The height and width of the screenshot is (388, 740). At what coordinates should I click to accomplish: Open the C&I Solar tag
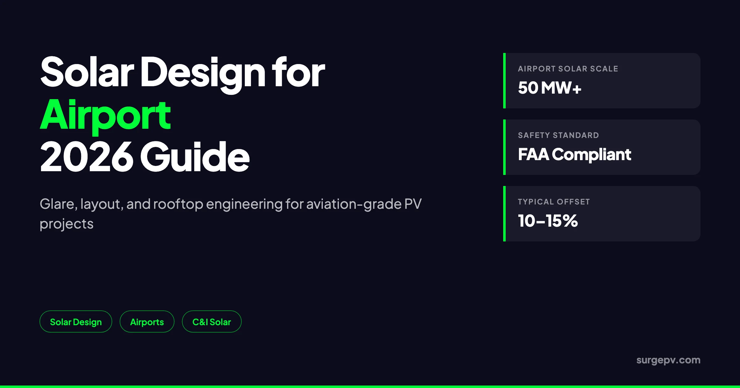point(212,321)
